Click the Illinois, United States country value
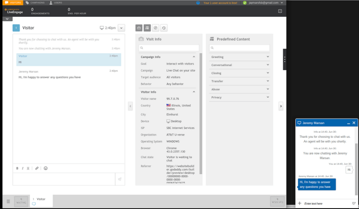This screenshot has height=209, width=359. coord(179,107)
